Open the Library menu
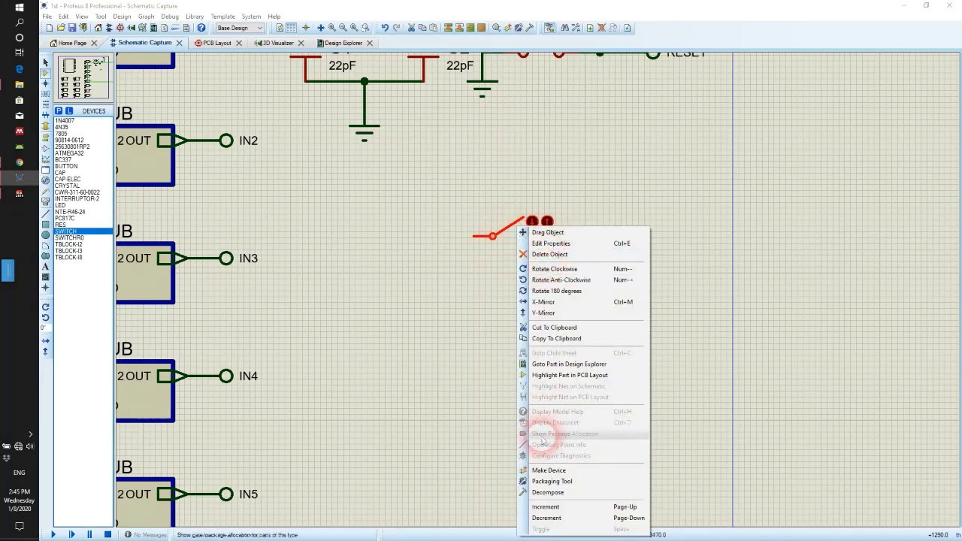 click(x=194, y=17)
